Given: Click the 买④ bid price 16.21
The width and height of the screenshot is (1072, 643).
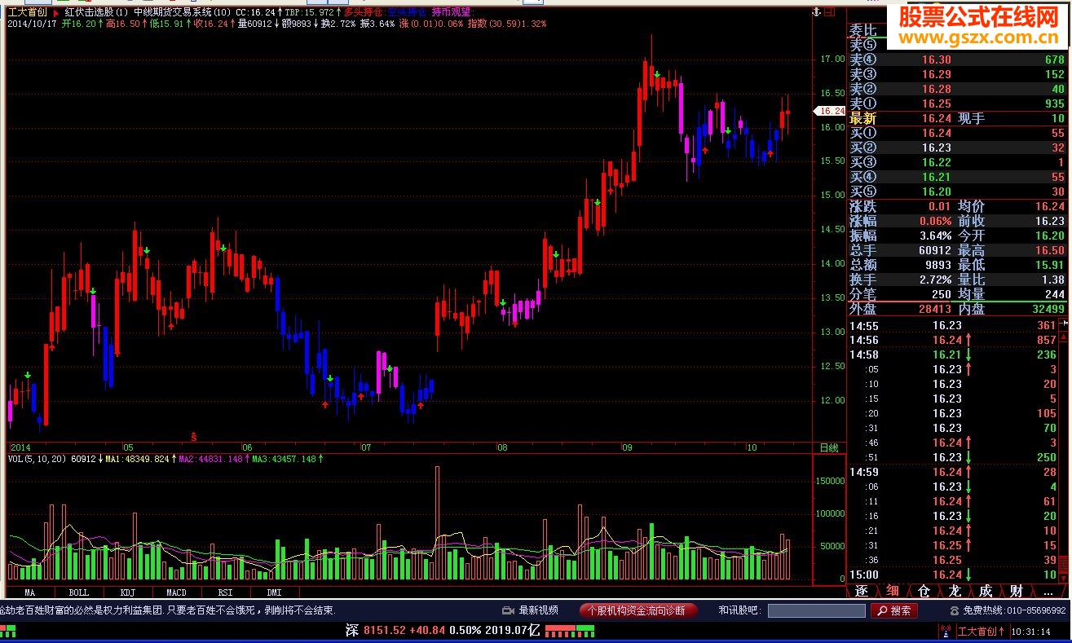Looking at the screenshot, I should coord(936,177).
